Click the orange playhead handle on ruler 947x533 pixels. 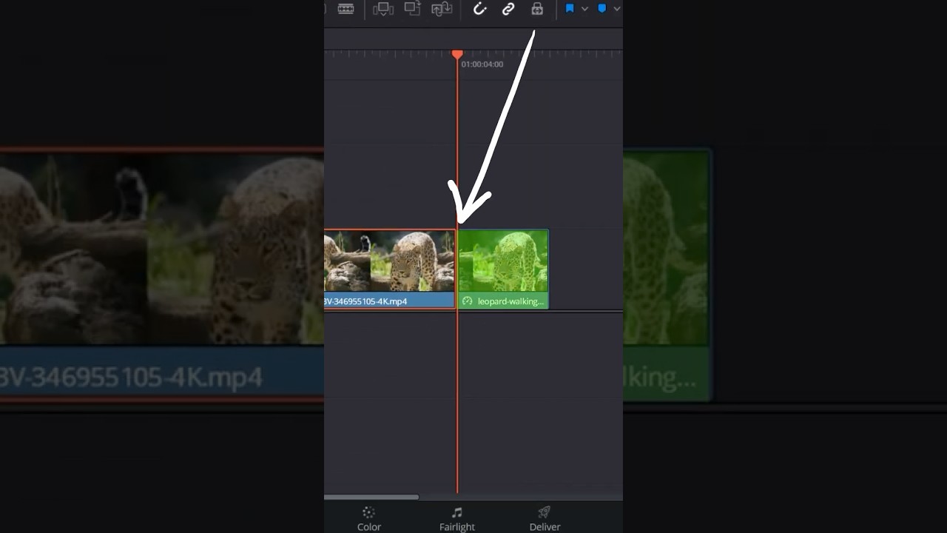tap(457, 54)
